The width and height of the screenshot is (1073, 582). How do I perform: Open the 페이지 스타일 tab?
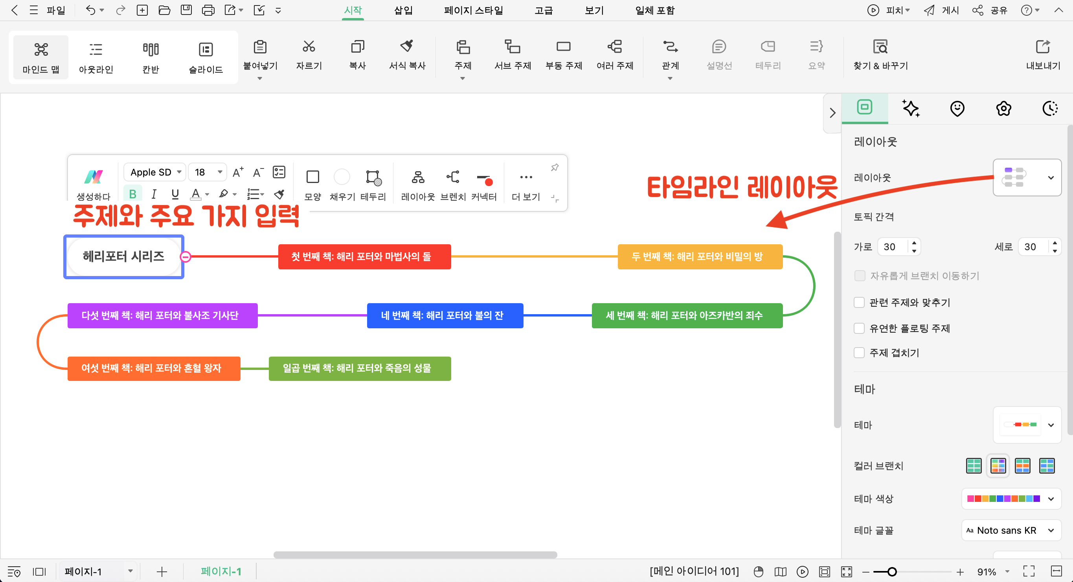(x=473, y=11)
